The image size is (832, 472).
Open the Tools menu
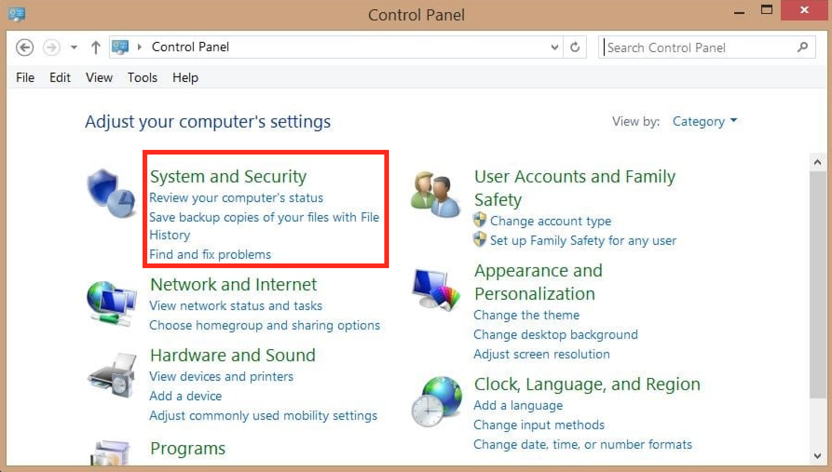point(142,77)
